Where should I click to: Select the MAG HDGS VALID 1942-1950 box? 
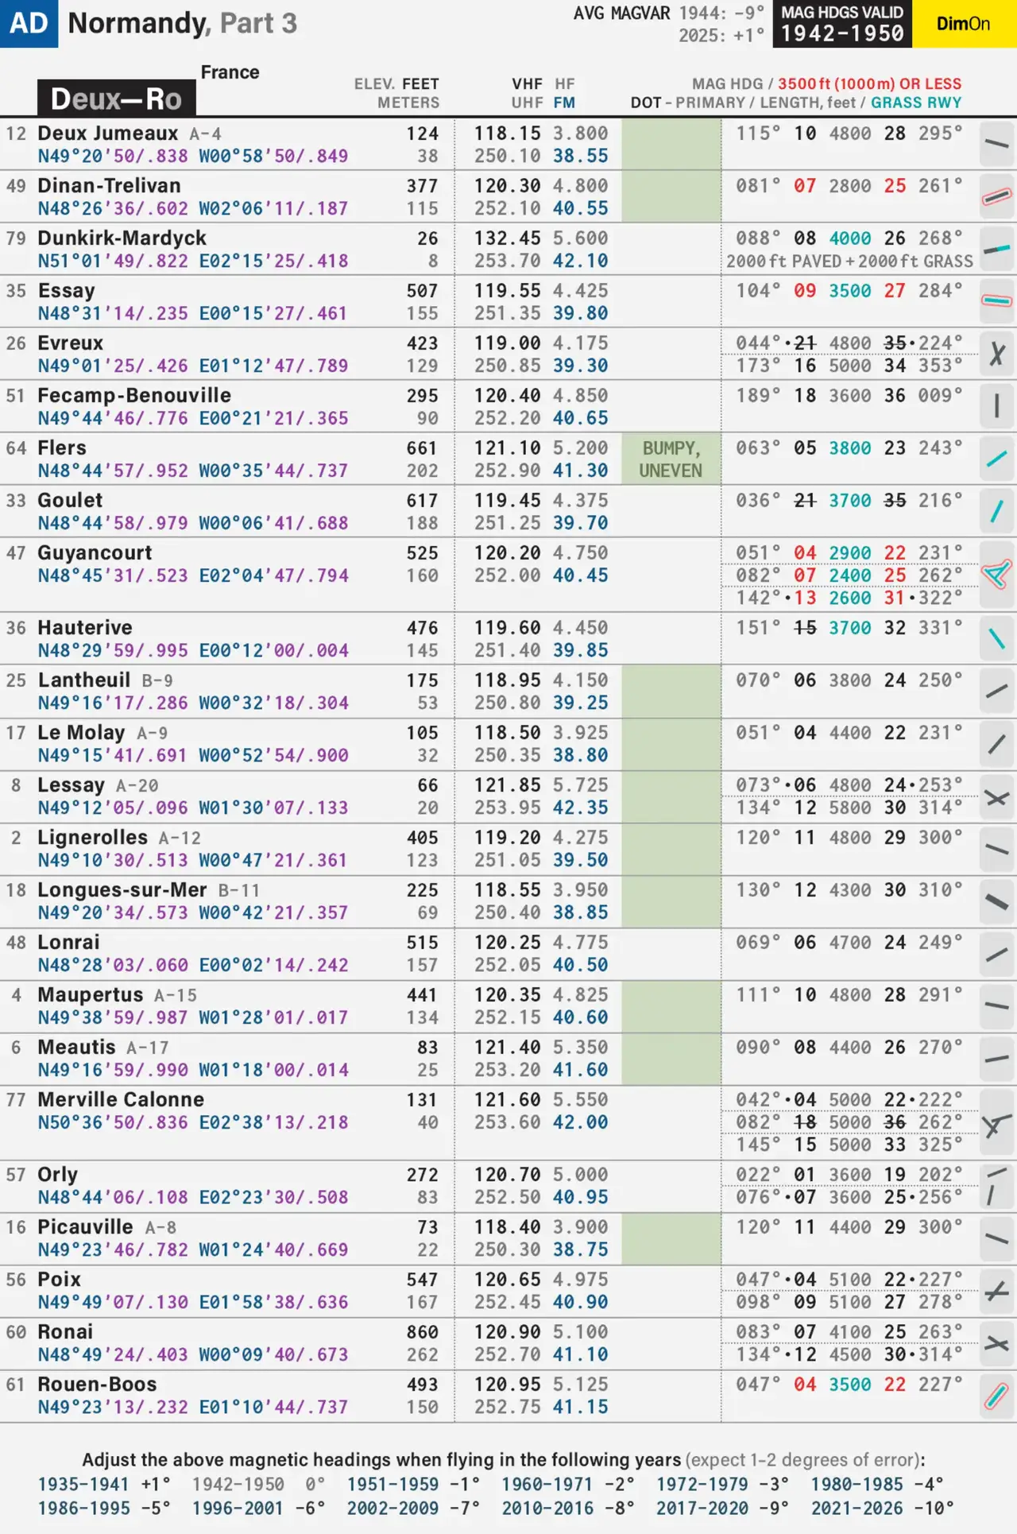pyautogui.click(x=841, y=24)
